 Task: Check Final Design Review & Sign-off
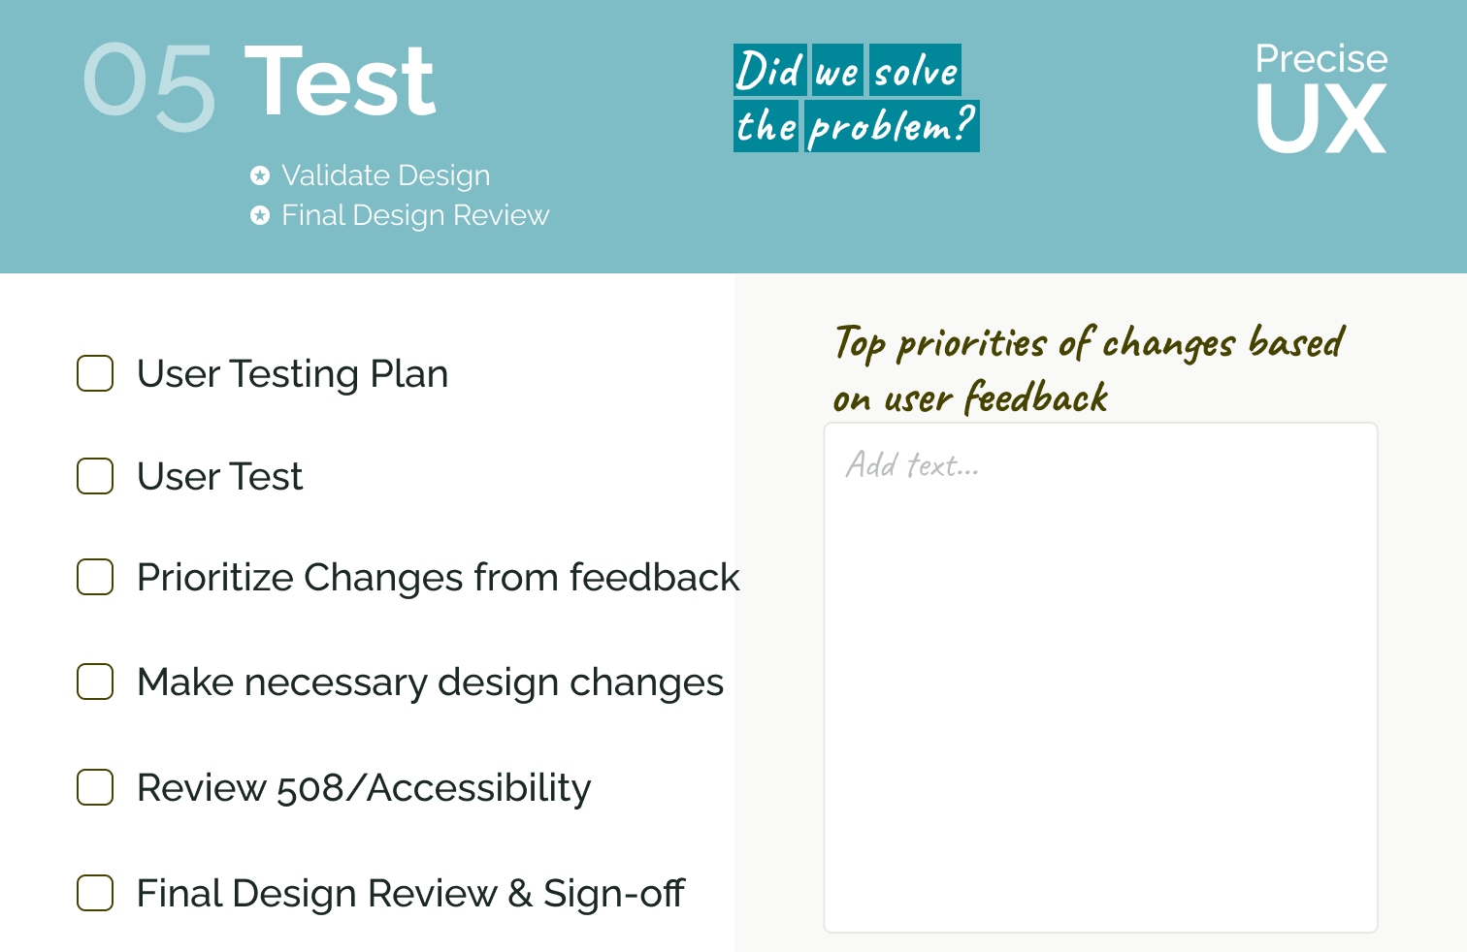click(95, 893)
